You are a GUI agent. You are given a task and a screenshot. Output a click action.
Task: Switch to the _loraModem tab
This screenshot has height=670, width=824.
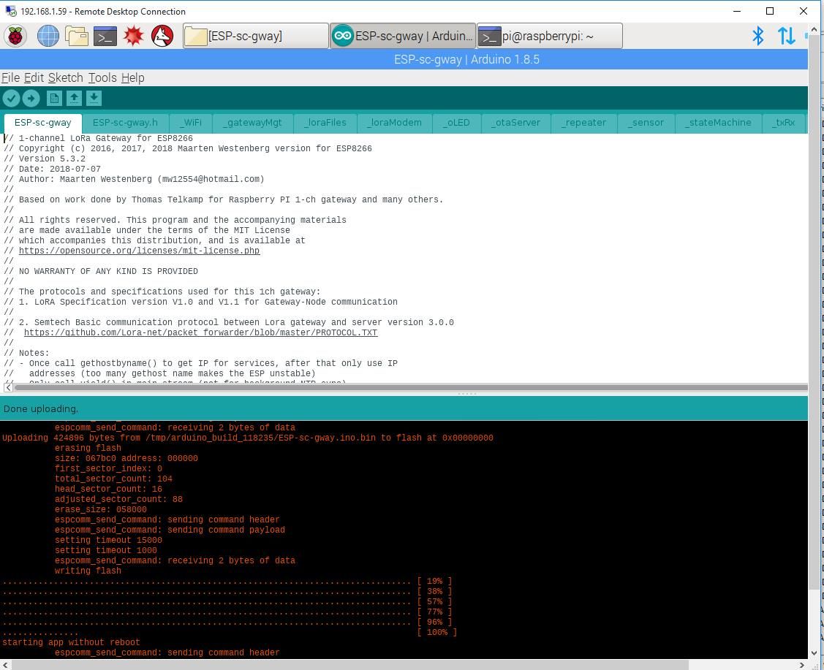[x=395, y=123]
